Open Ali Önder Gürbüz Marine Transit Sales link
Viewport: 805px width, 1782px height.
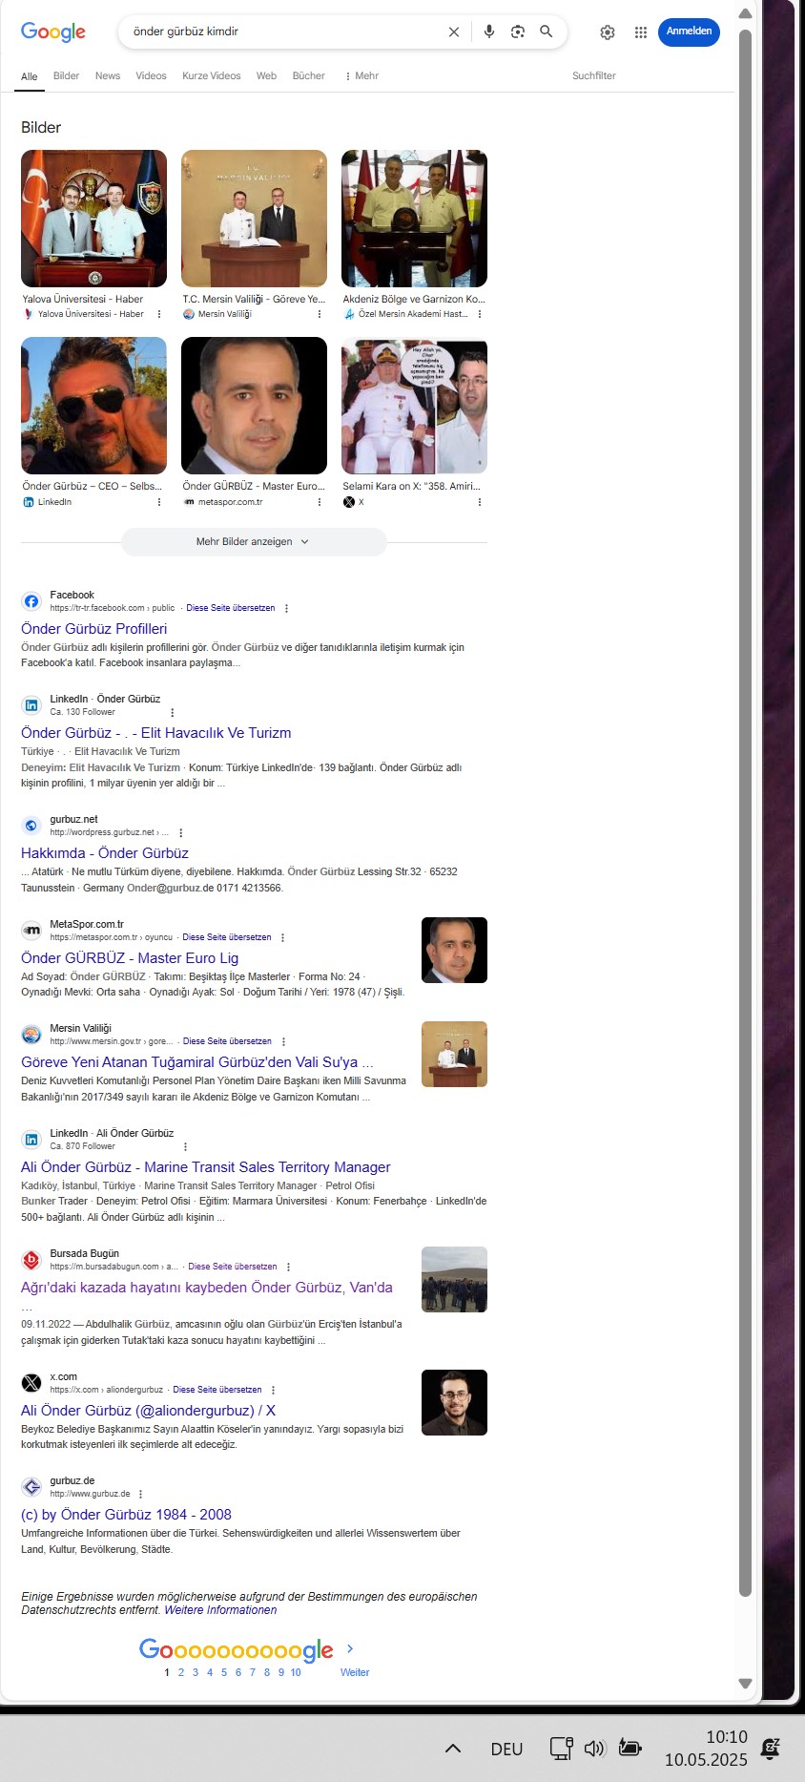(x=205, y=1167)
